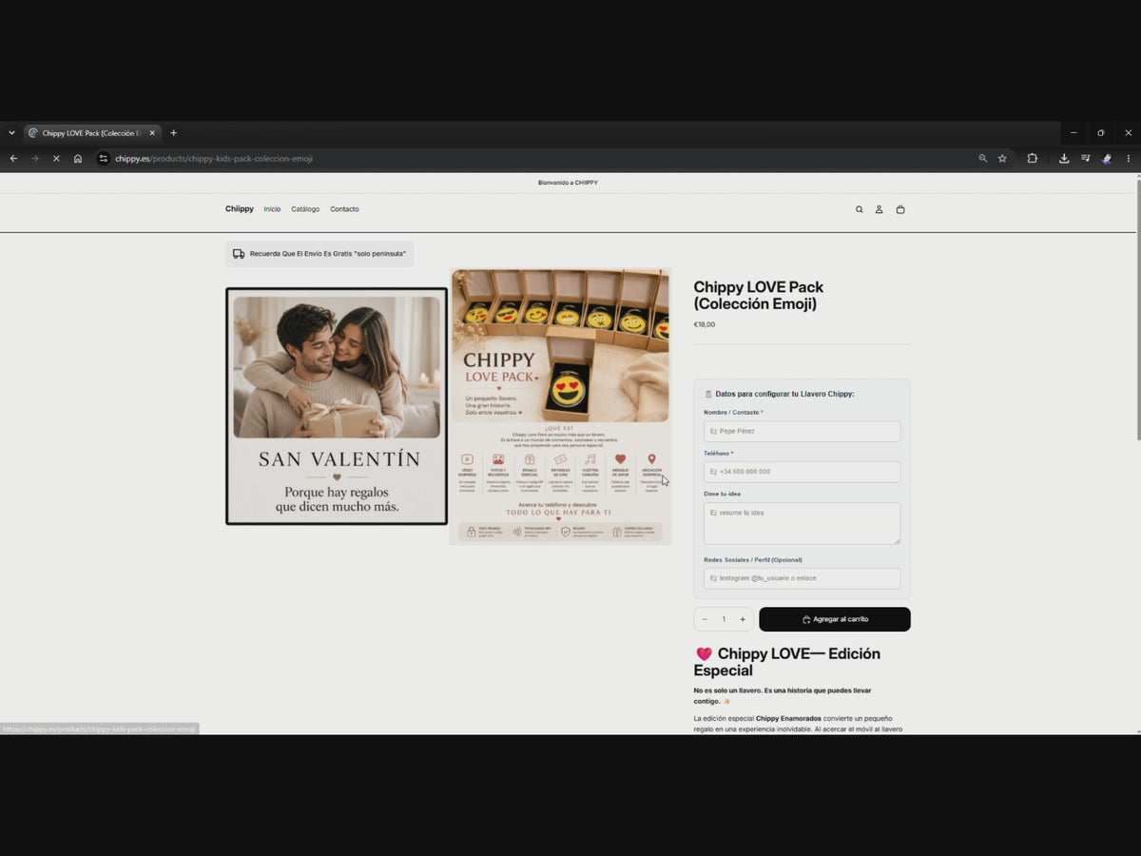The height and width of the screenshot is (856, 1141).
Task: Open a new browser tab
Action: 173,133
